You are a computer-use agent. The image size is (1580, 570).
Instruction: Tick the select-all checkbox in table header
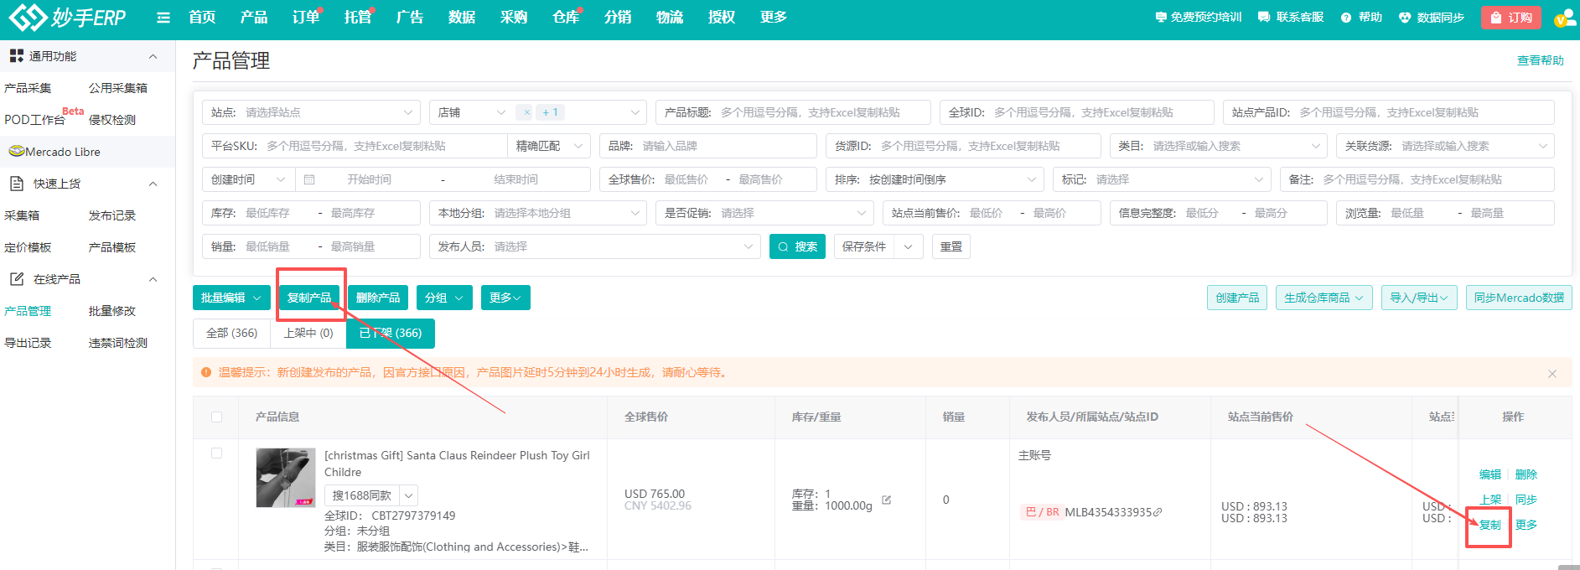click(217, 417)
